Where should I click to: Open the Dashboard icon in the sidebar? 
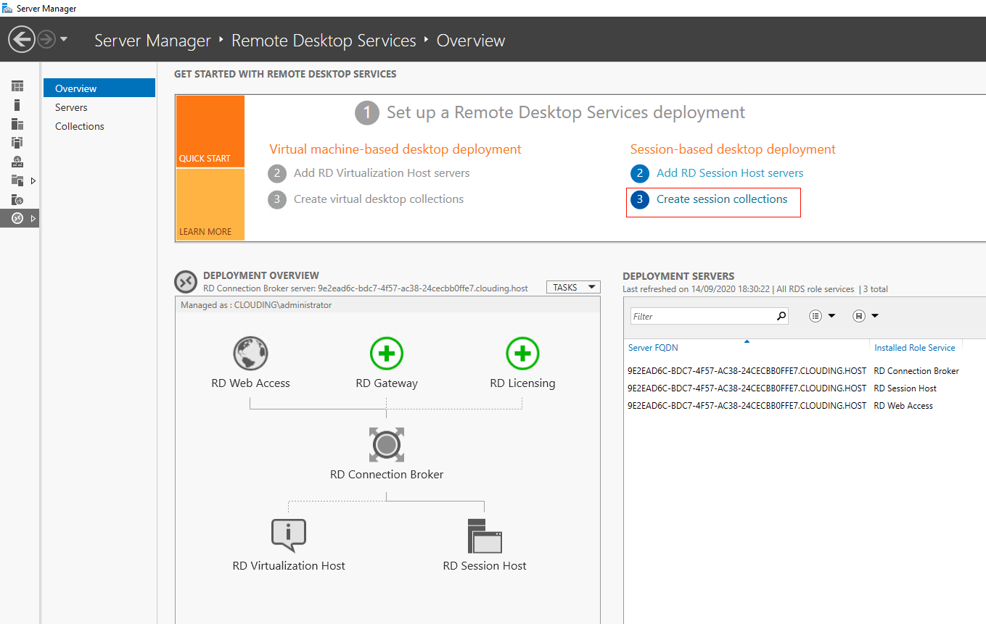tap(17, 86)
